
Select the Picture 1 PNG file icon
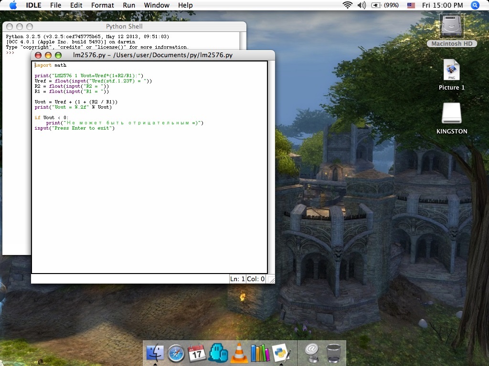point(452,75)
